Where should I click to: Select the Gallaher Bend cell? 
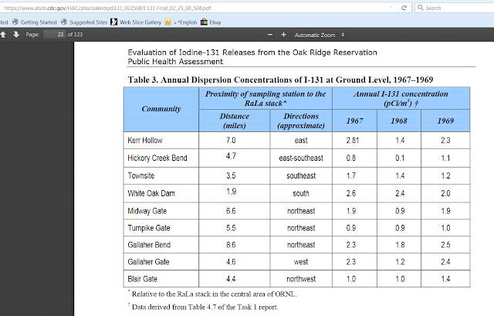point(161,245)
